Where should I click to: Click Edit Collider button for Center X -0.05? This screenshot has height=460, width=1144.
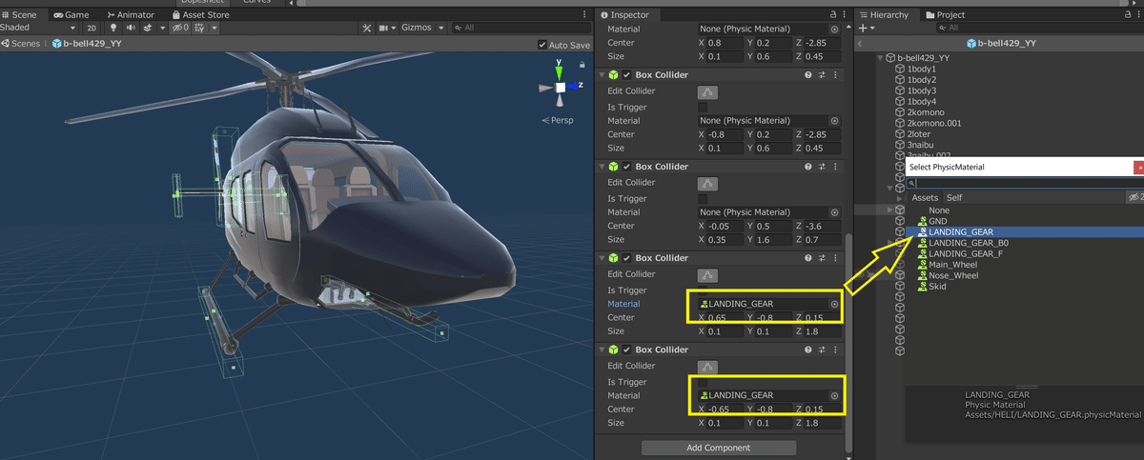click(708, 183)
